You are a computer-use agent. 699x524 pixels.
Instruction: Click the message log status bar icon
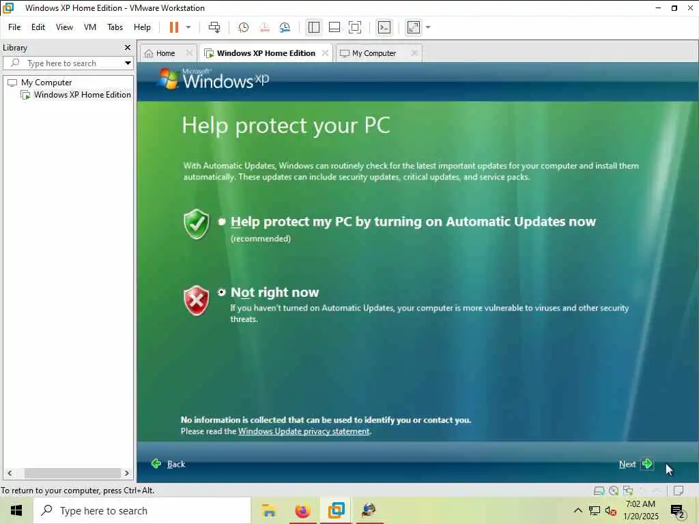tap(679, 491)
